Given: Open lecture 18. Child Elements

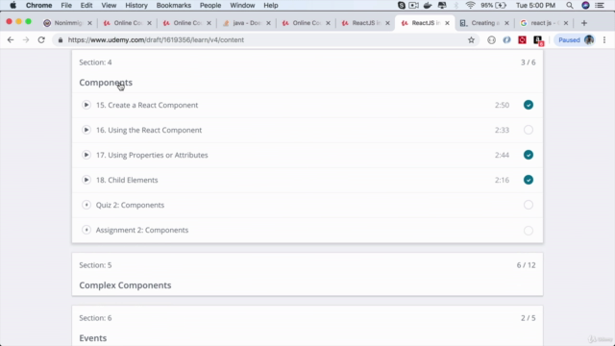Looking at the screenshot, I should coord(127,180).
